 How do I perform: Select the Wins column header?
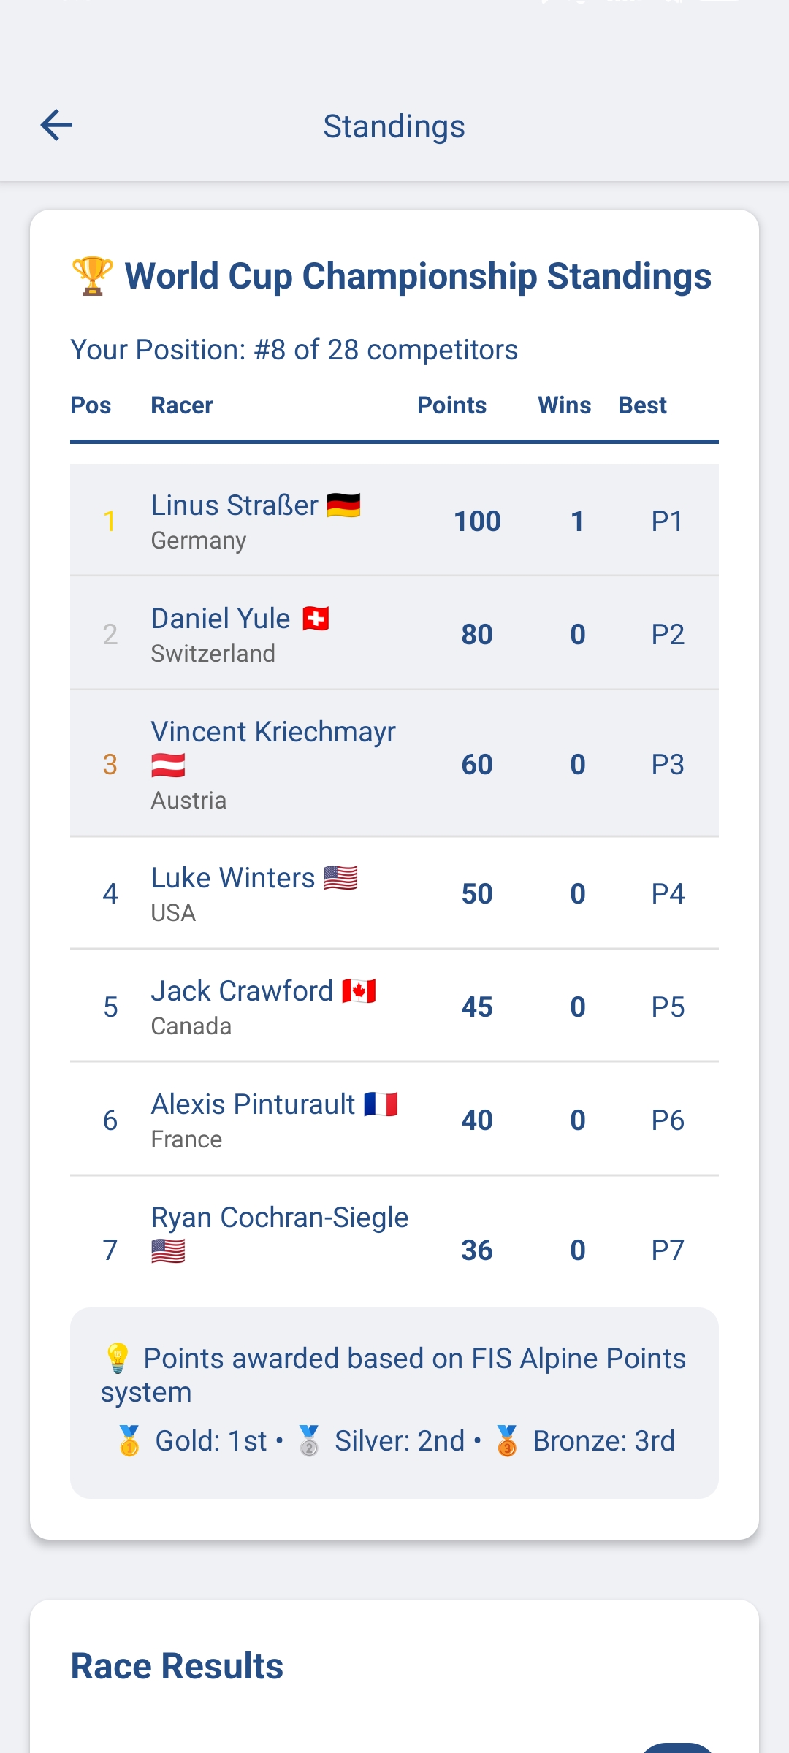(x=564, y=405)
